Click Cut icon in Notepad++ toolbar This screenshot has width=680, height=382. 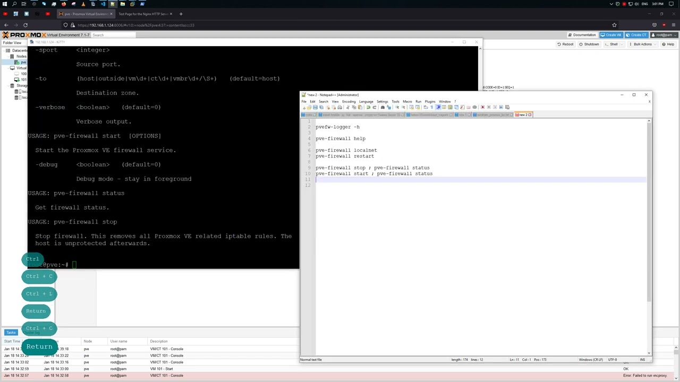(347, 107)
